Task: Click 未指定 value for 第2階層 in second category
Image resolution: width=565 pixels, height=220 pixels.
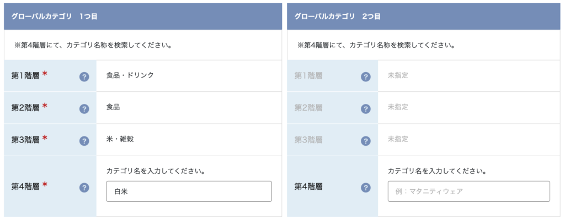Action: coord(398,107)
